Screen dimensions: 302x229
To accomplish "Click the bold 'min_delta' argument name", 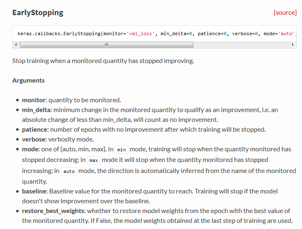I will (x=36, y=110).
